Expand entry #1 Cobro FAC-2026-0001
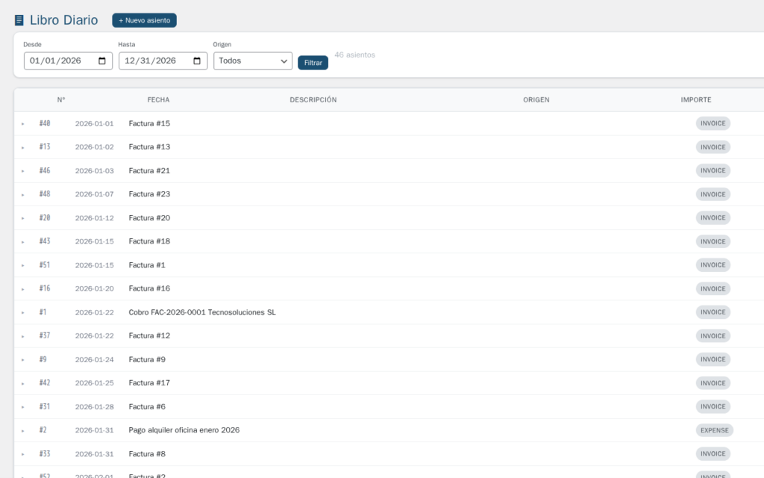 (21, 312)
